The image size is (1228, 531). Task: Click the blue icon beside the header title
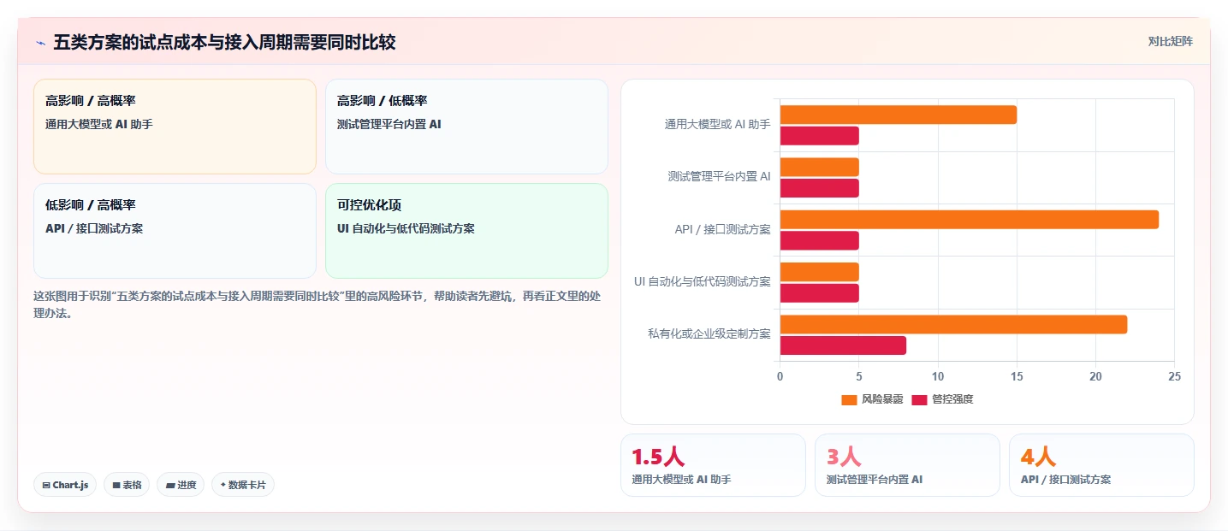coord(40,42)
